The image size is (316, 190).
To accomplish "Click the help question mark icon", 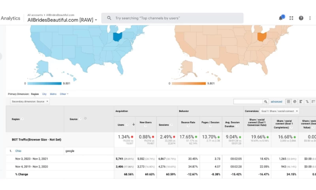I will coord(301,18).
